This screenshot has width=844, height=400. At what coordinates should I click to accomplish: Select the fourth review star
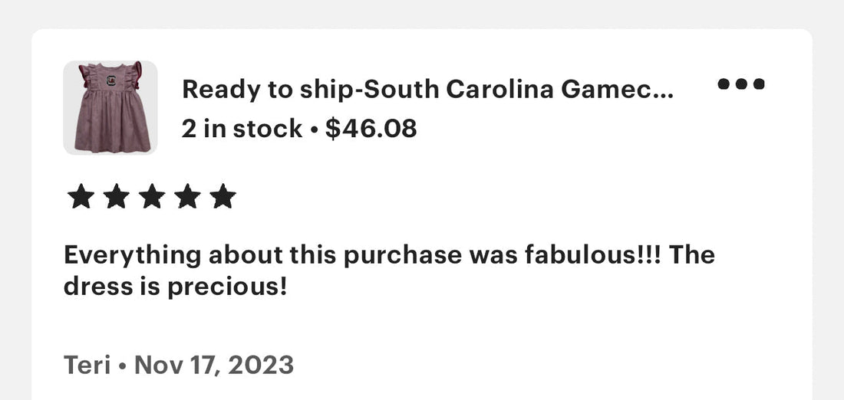tap(187, 196)
